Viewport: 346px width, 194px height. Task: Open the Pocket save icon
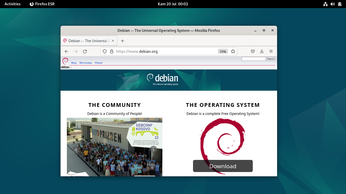tap(253, 51)
